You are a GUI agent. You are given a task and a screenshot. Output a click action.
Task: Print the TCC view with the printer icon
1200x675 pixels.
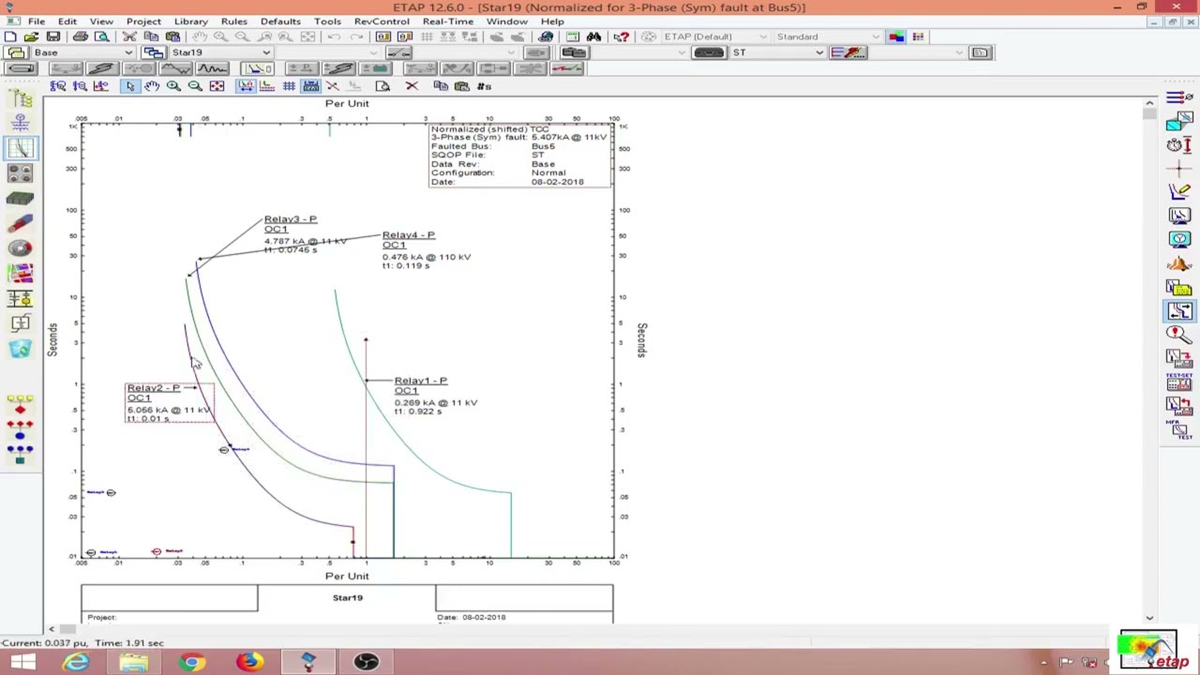81,37
